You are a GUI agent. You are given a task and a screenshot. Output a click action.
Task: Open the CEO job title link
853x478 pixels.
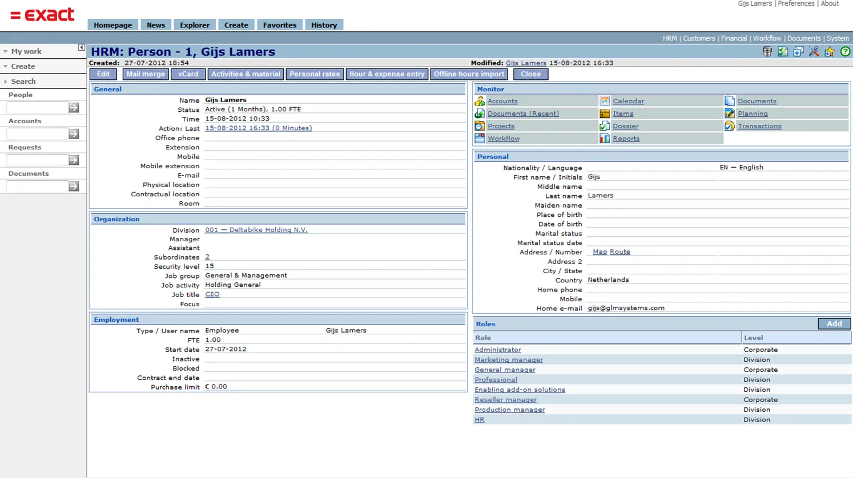212,294
